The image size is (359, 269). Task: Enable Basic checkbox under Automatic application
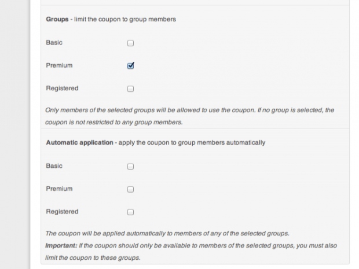130,167
